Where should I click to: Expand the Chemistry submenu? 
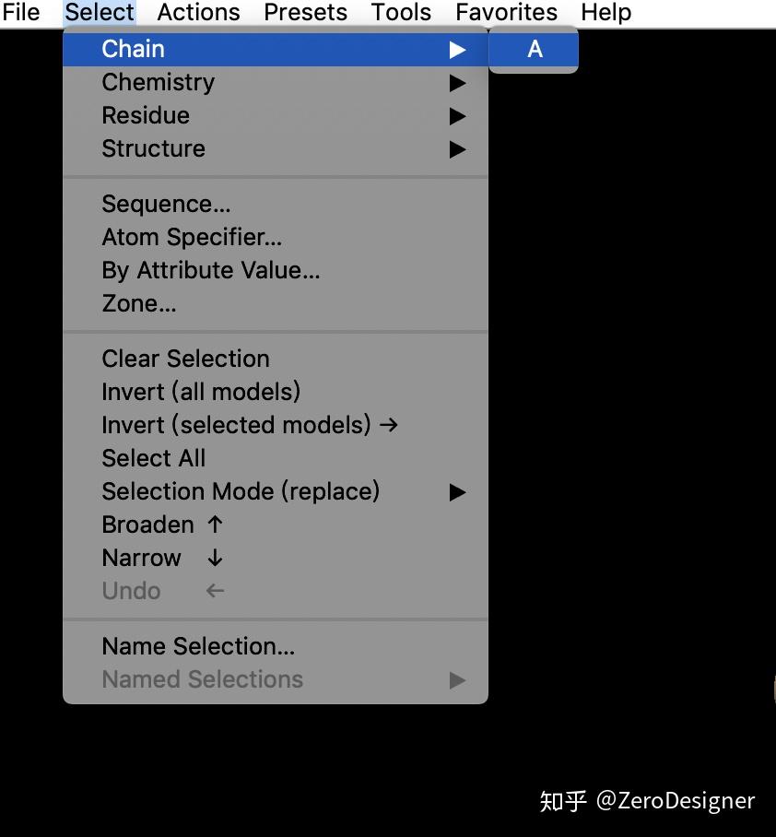tap(159, 83)
